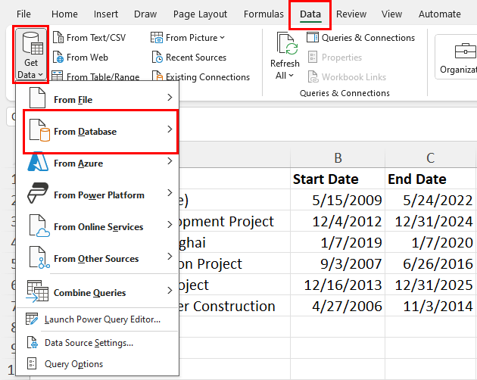Select the End Date header cell
Image resolution: width=477 pixels, height=380 pixels.
point(431,179)
